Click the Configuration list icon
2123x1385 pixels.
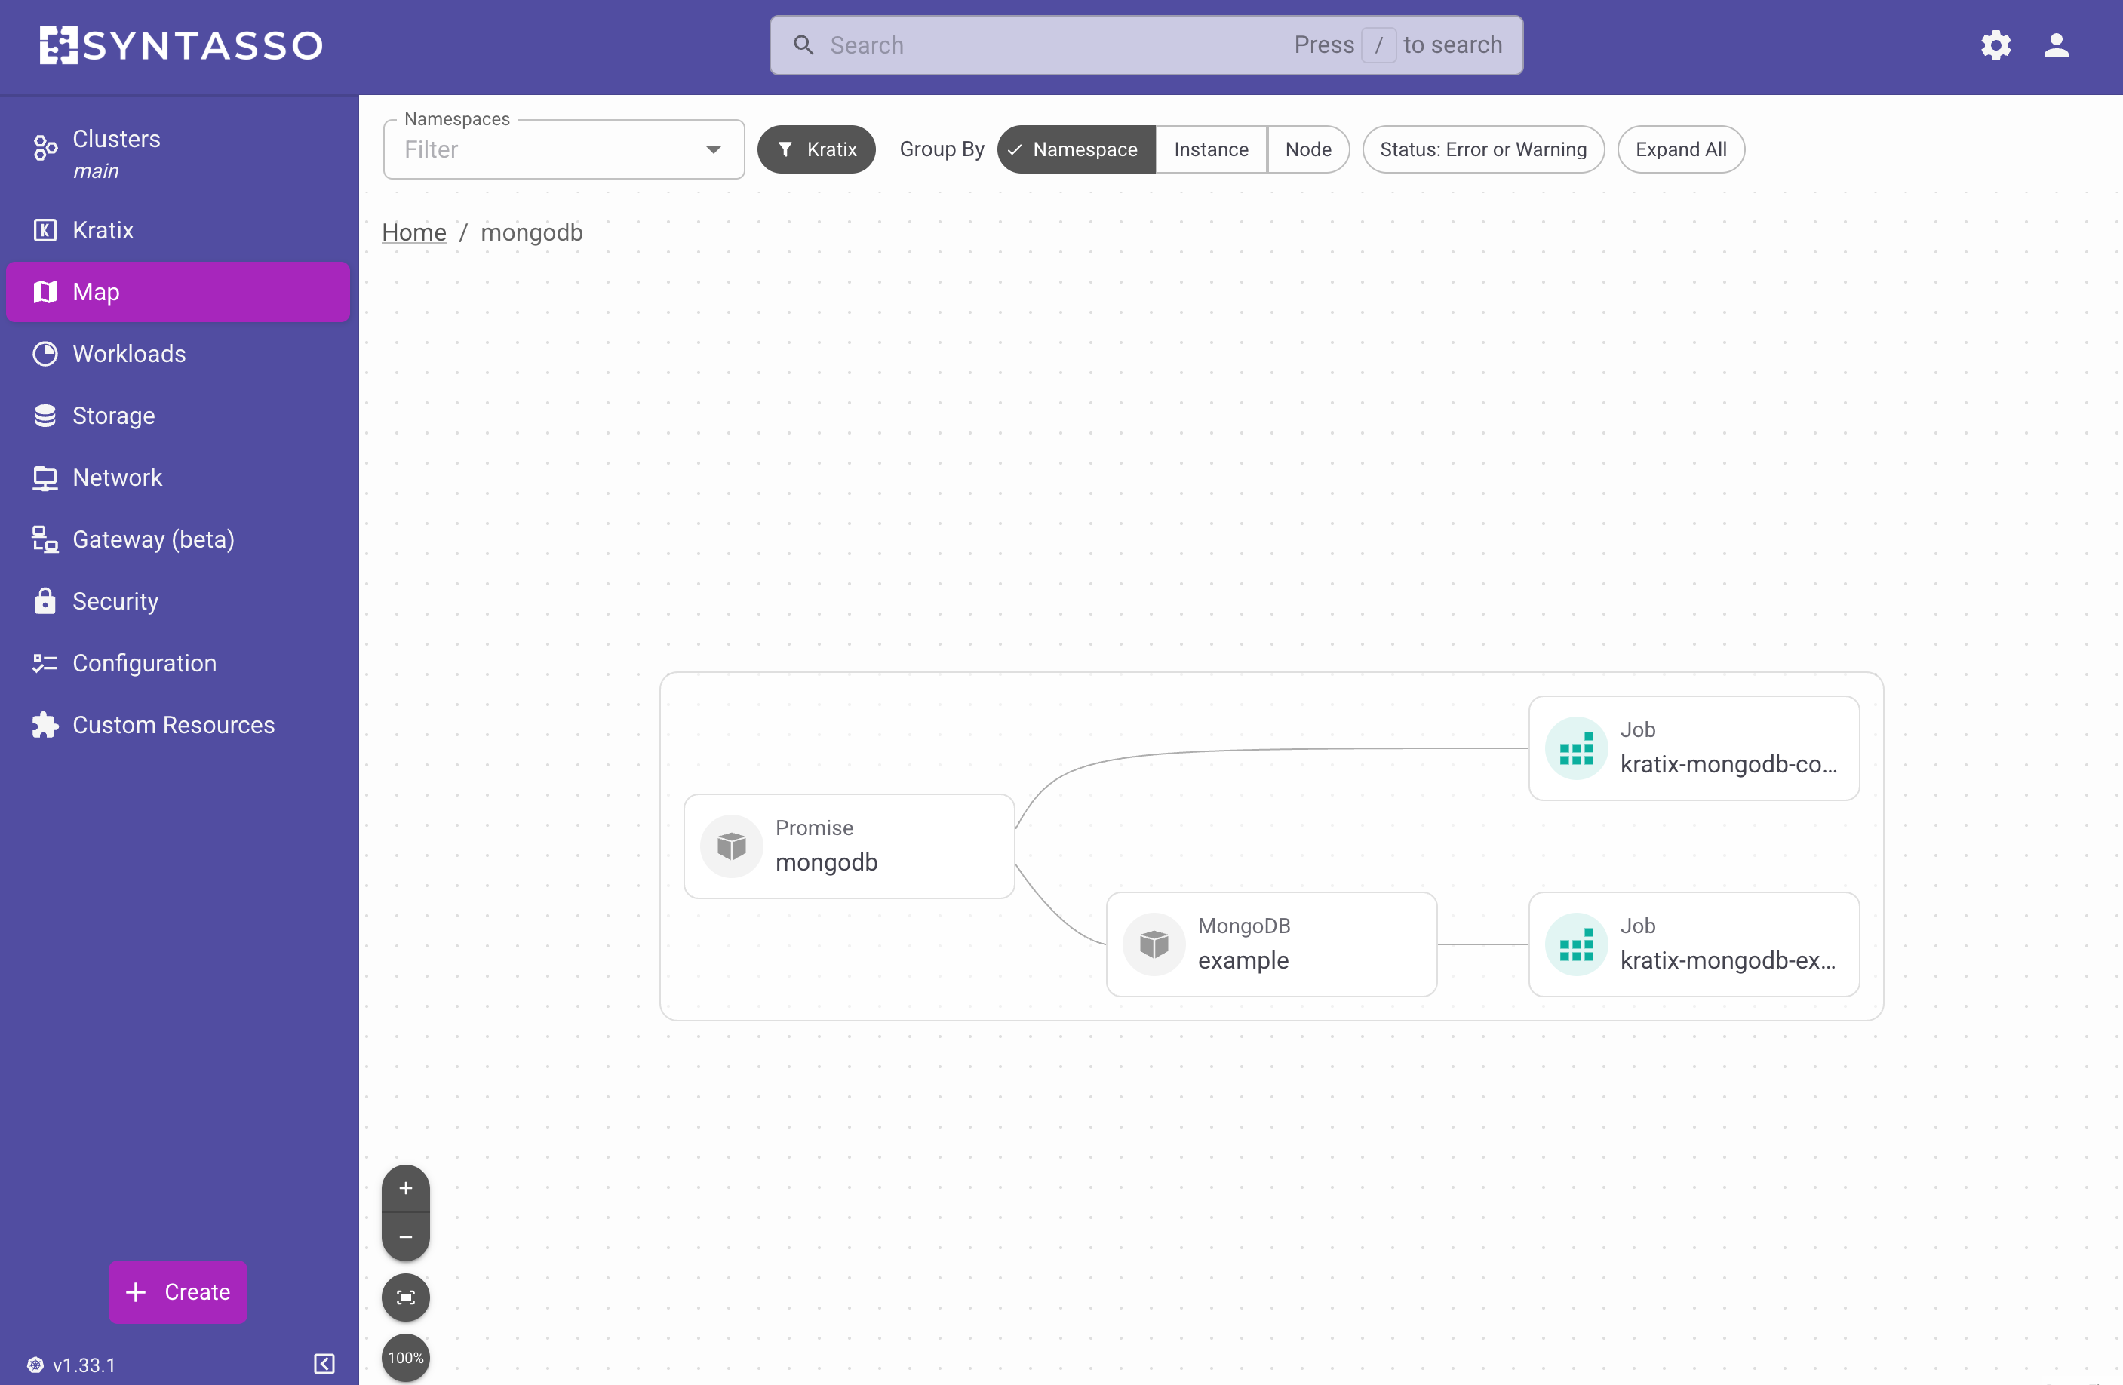(x=45, y=664)
